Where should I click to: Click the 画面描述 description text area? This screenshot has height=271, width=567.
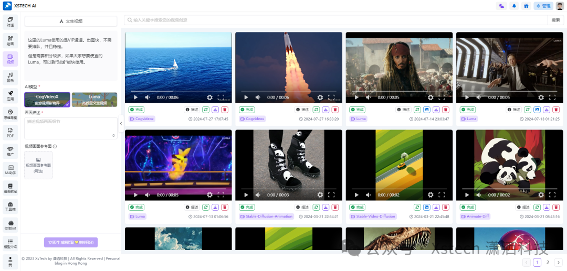(x=71, y=128)
